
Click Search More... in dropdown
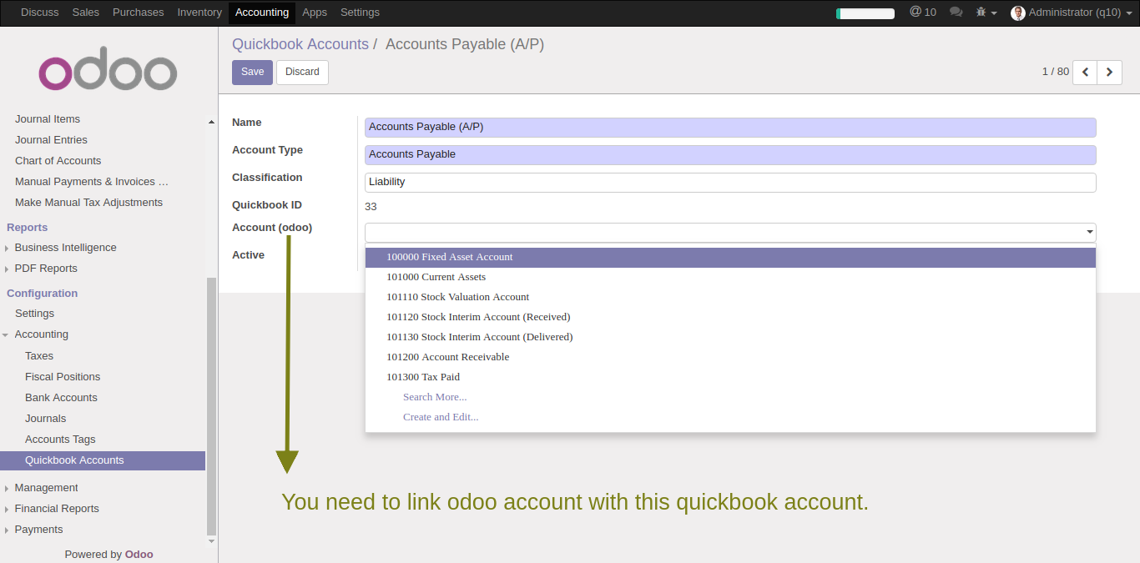point(435,397)
